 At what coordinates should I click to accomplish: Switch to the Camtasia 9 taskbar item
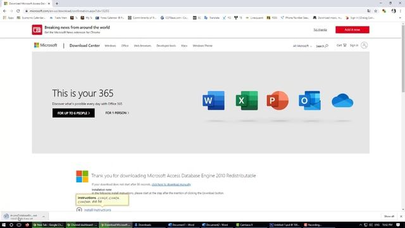click(x=251, y=225)
